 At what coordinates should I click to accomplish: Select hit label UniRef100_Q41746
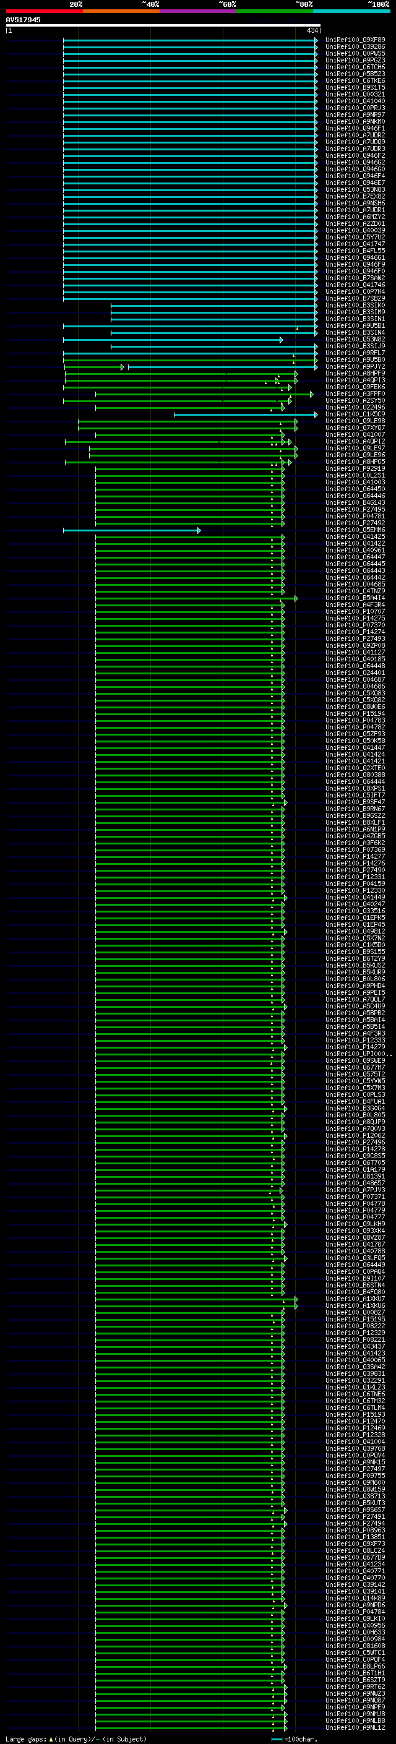coord(355,285)
